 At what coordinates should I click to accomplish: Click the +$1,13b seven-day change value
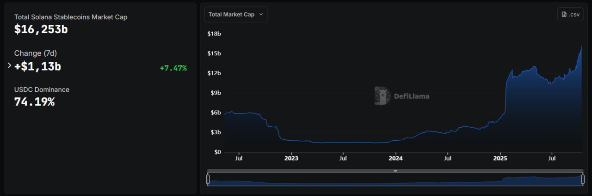pos(37,66)
